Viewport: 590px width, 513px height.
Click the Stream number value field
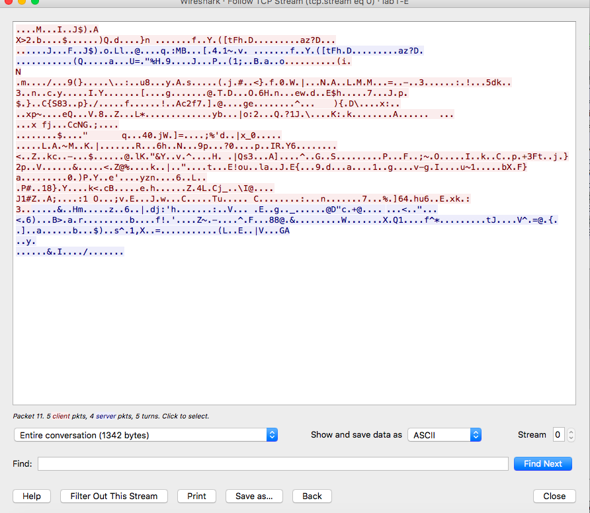click(558, 434)
